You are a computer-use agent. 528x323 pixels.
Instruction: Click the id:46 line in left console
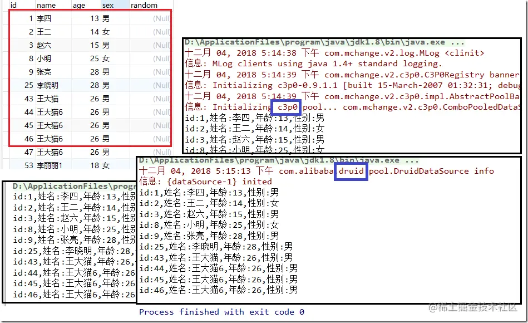74,295
